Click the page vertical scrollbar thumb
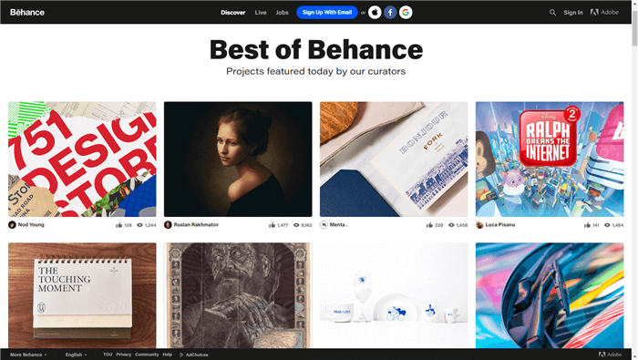Image resolution: width=638 pixels, height=360 pixels. 634,27
